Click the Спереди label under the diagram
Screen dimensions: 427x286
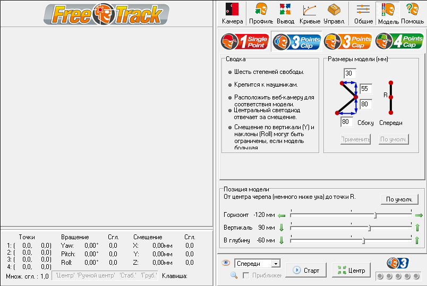coord(390,123)
